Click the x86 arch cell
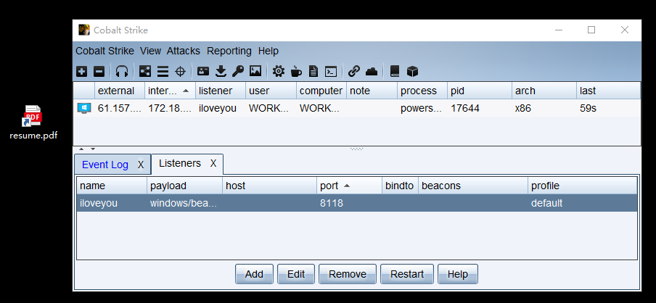The image size is (656, 303). click(544, 109)
